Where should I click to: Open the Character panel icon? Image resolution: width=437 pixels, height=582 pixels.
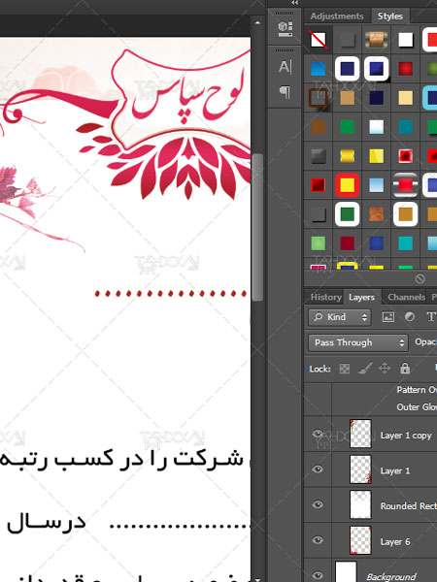pyautogui.click(x=285, y=67)
